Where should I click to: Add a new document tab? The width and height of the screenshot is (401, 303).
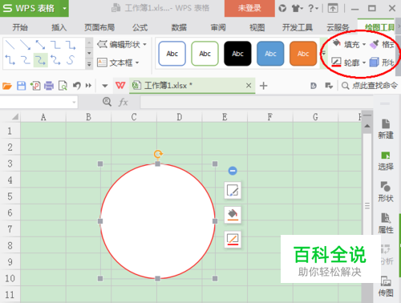pyautogui.click(x=264, y=86)
